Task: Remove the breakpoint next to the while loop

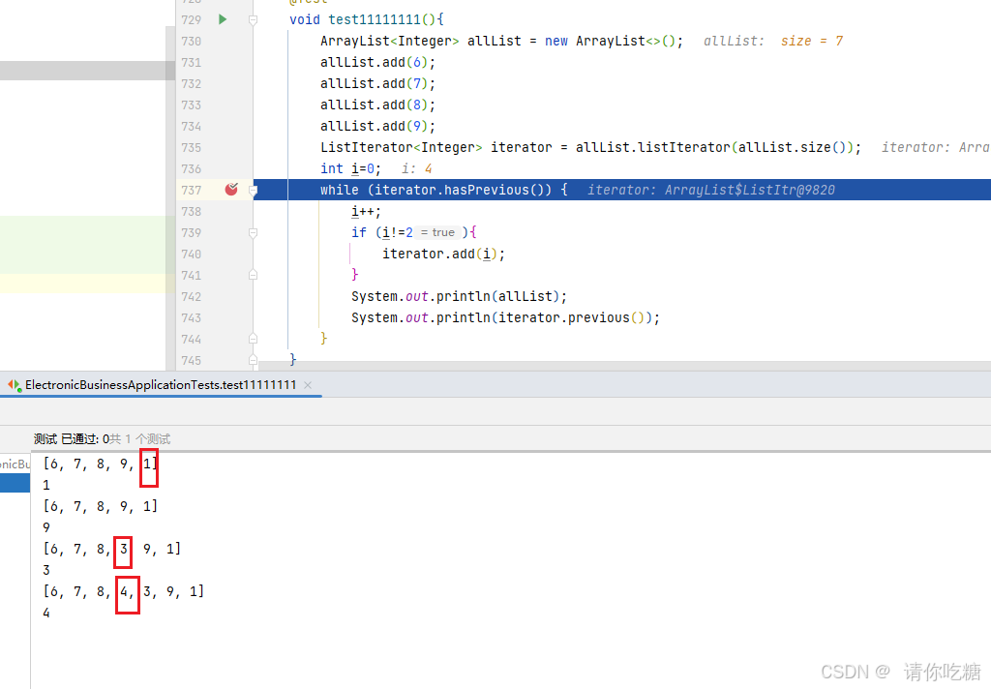Action: tap(230, 190)
